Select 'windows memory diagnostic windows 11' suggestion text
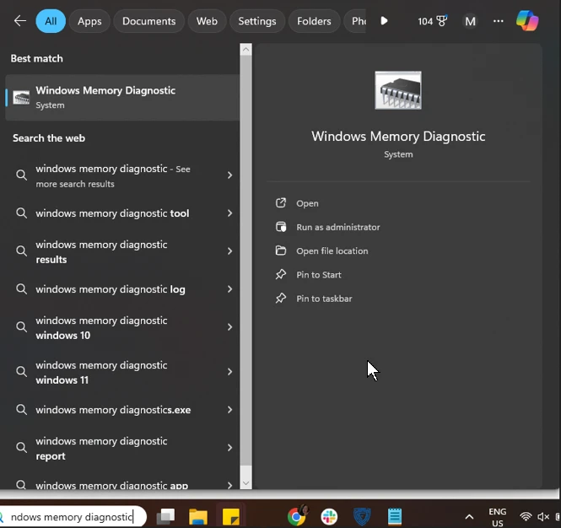 click(101, 373)
